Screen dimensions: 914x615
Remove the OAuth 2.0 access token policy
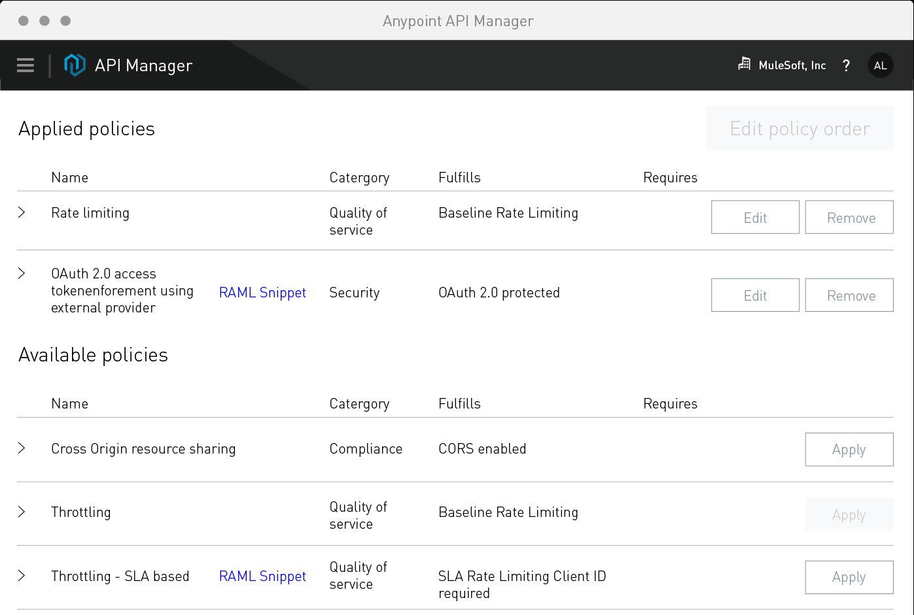click(849, 295)
